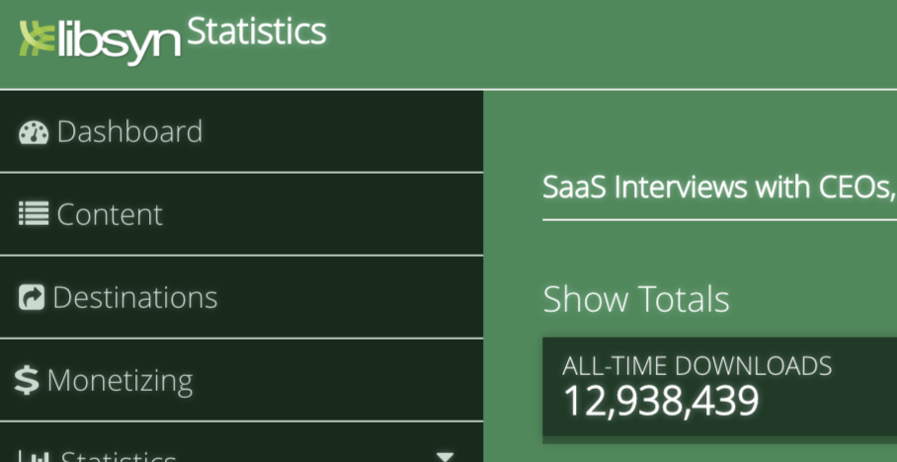
Task: Click the Monetizing dollar sign icon
Action: click(28, 379)
